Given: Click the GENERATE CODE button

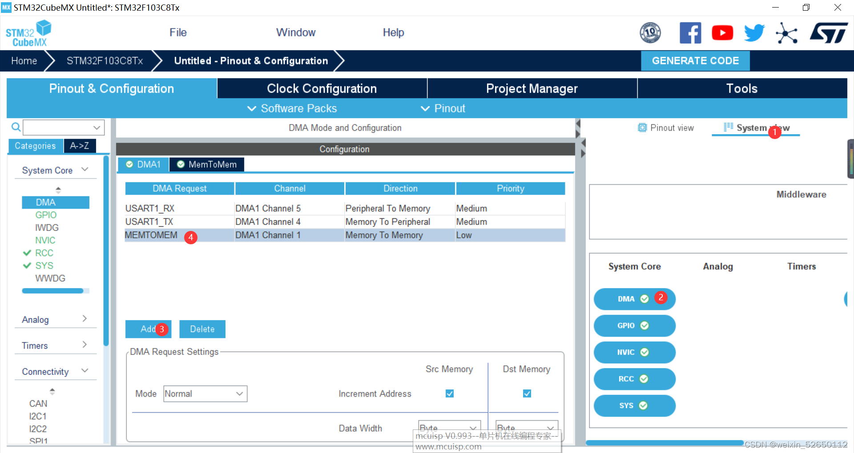Looking at the screenshot, I should tap(695, 61).
